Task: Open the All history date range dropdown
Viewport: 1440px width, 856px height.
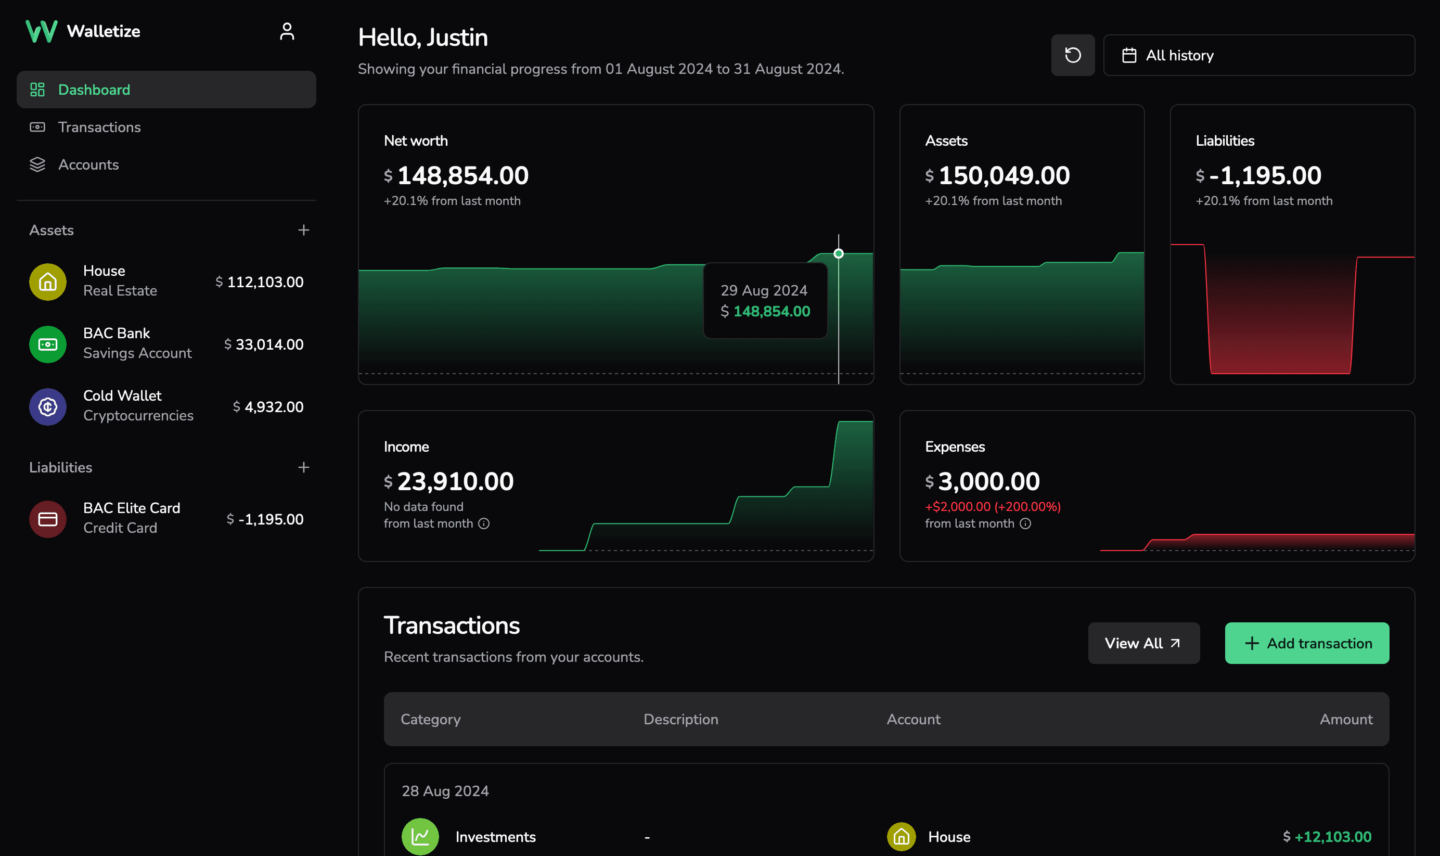Action: click(x=1259, y=55)
